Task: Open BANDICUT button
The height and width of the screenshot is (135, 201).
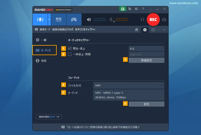Action: click(48, 117)
